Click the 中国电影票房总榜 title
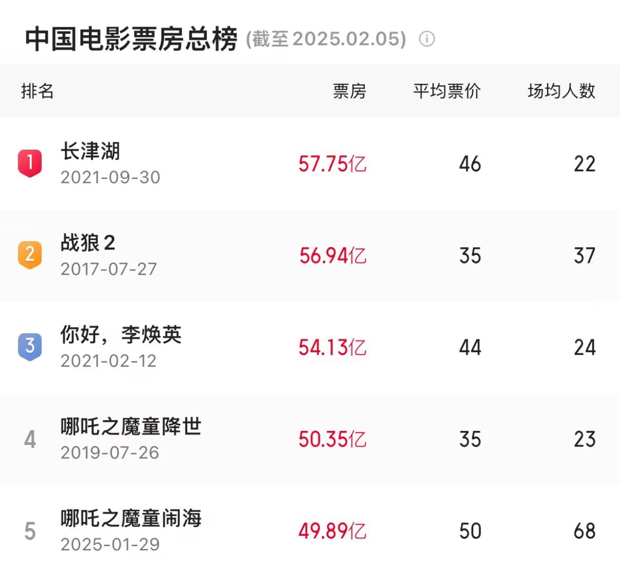This screenshot has height=576, width=620. (131, 39)
